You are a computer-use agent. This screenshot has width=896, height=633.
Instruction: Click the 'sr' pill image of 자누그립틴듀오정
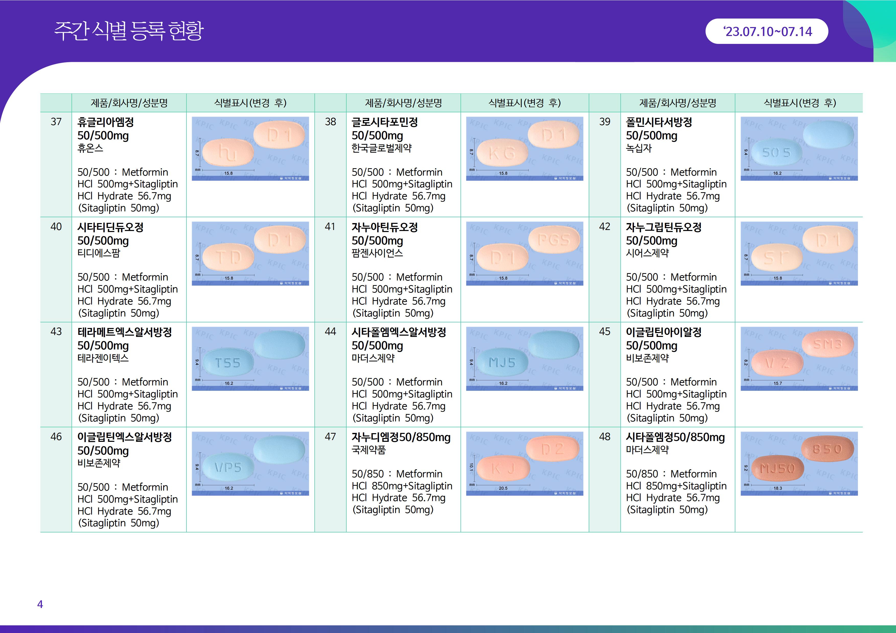(x=799, y=253)
